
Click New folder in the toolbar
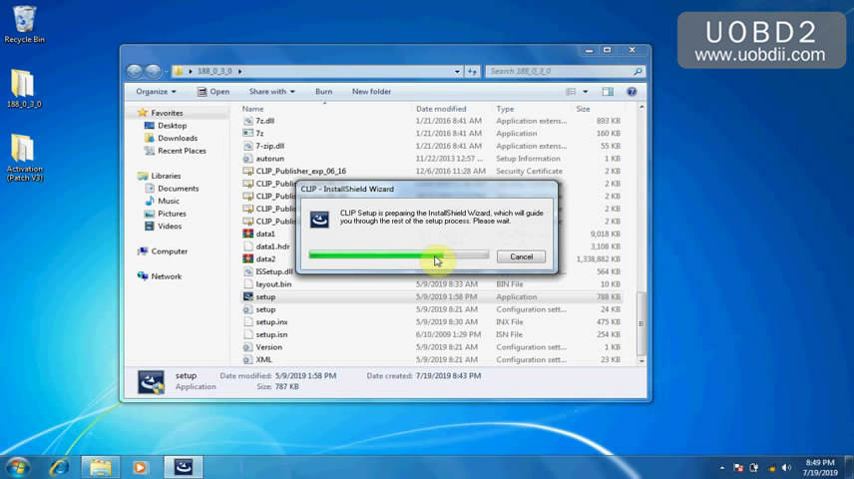coord(371,92)
